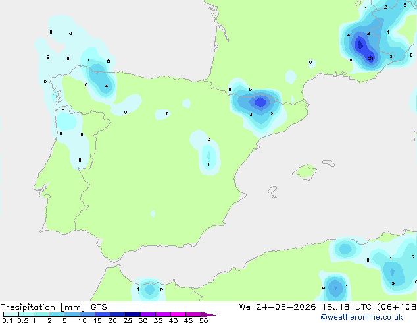Click the '25' legend scale label
417x323 pixels.
(128, 320)
